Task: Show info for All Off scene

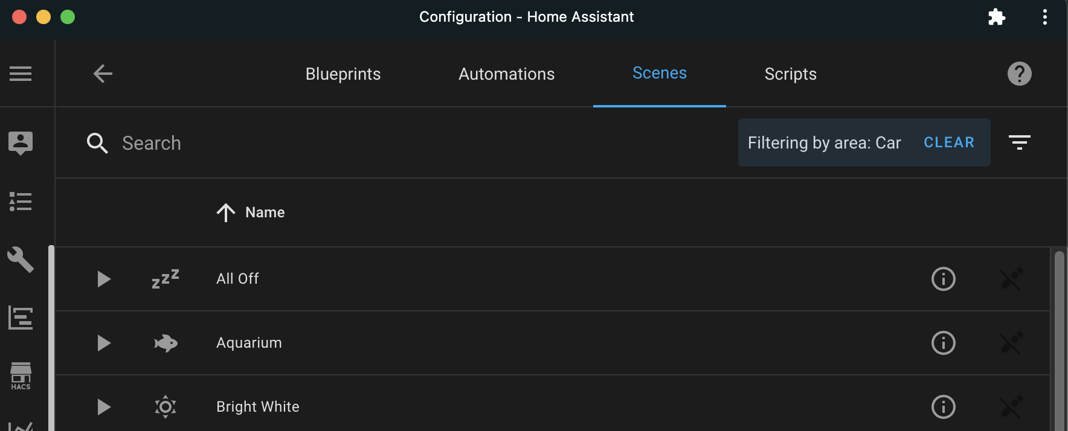Action: (943, 279)
